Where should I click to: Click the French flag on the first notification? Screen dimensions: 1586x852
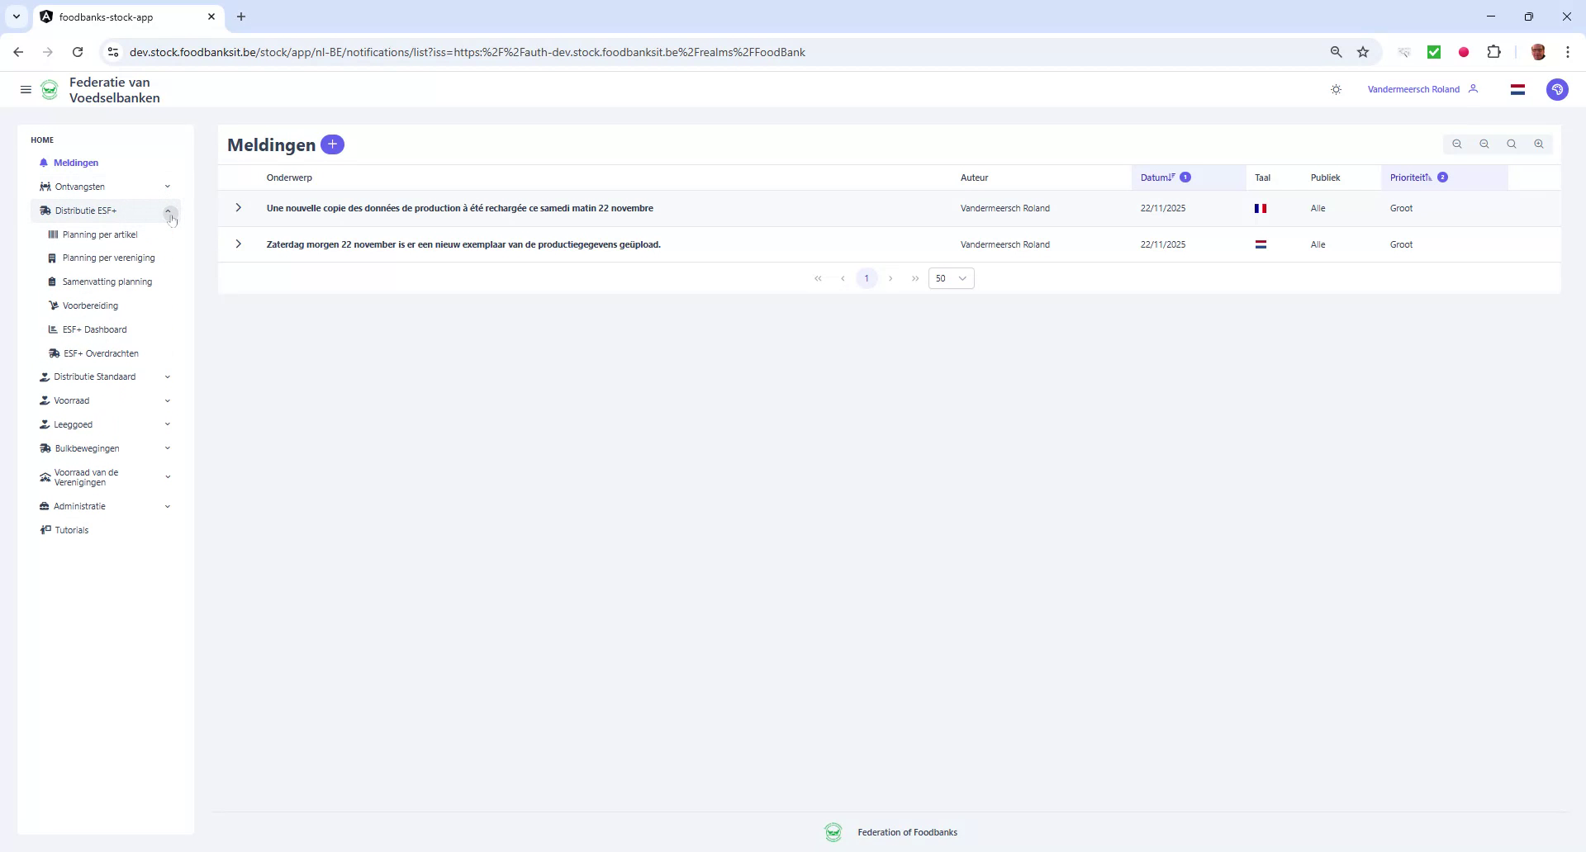coord(1261,208)
